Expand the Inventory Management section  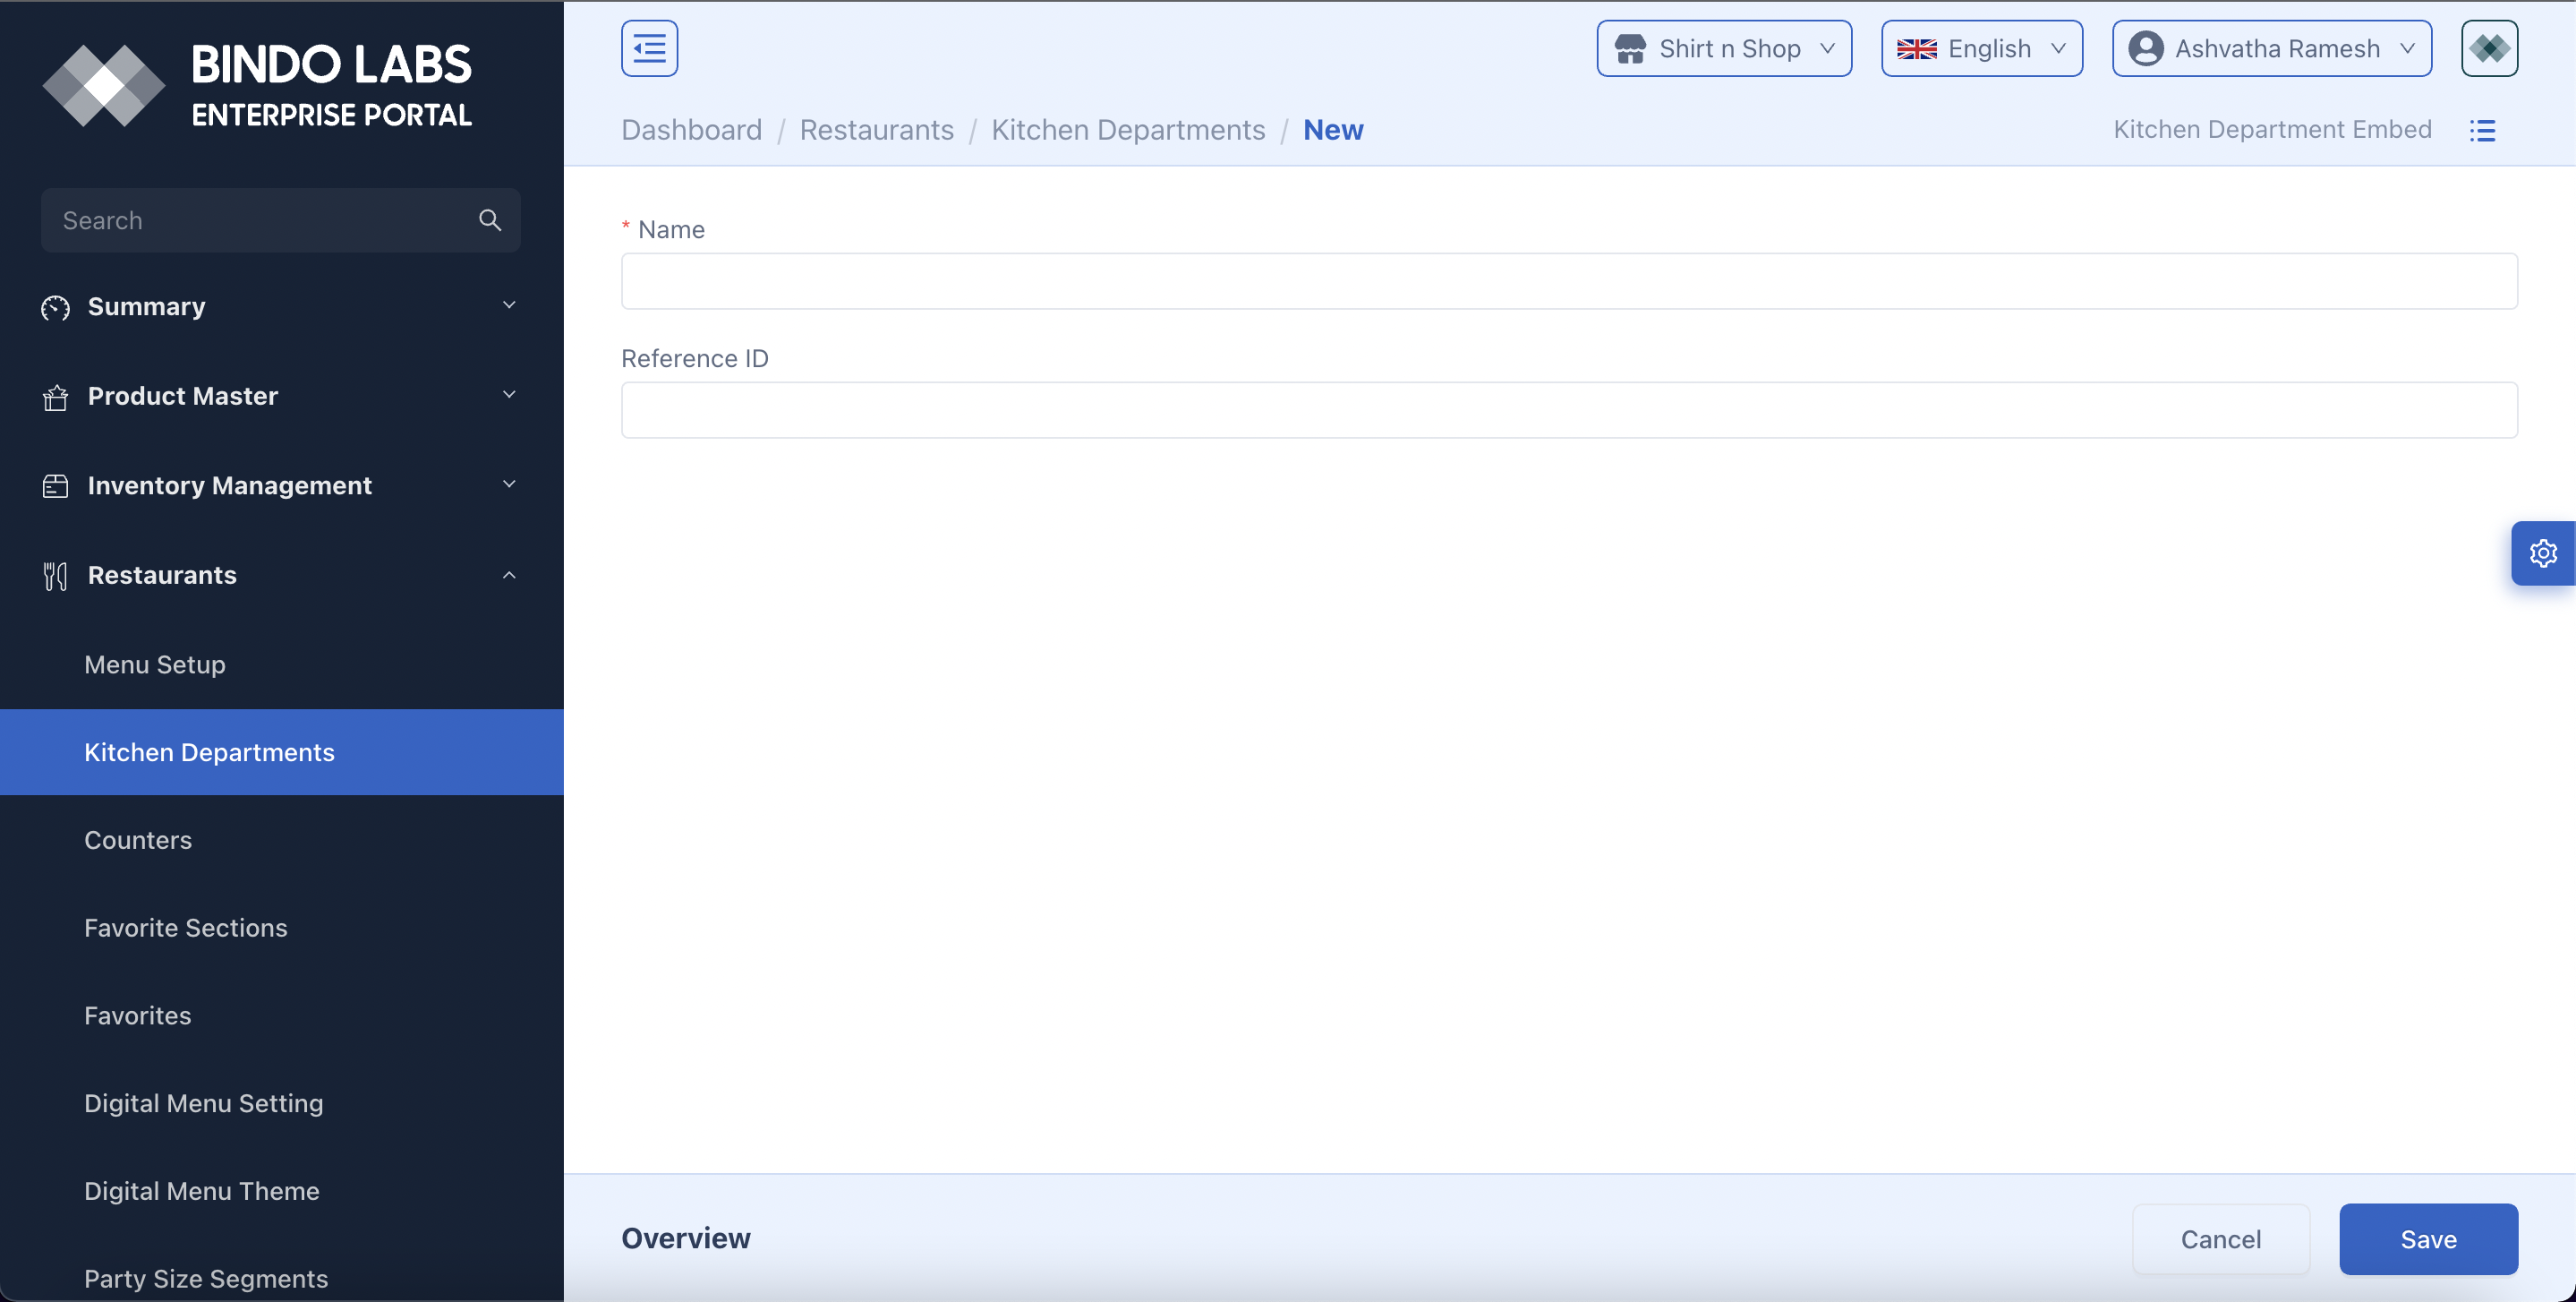click(x=509, y=484)
